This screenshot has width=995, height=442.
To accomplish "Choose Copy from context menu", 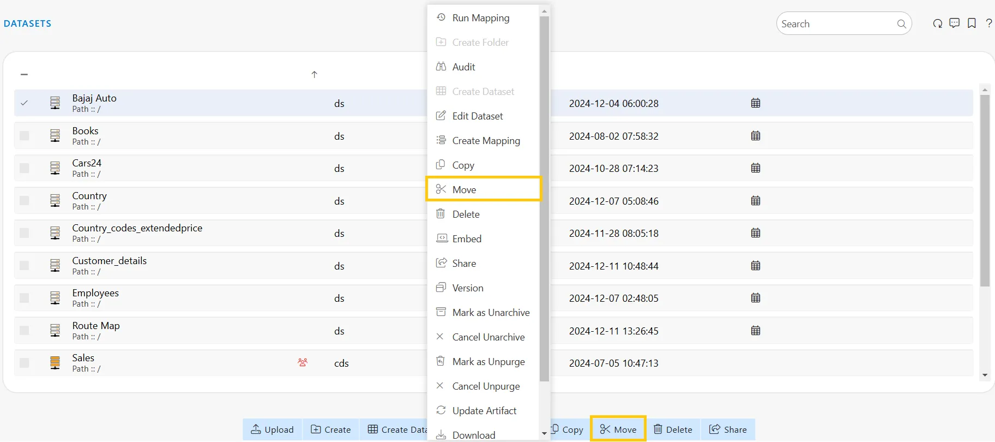I will 483,165.
